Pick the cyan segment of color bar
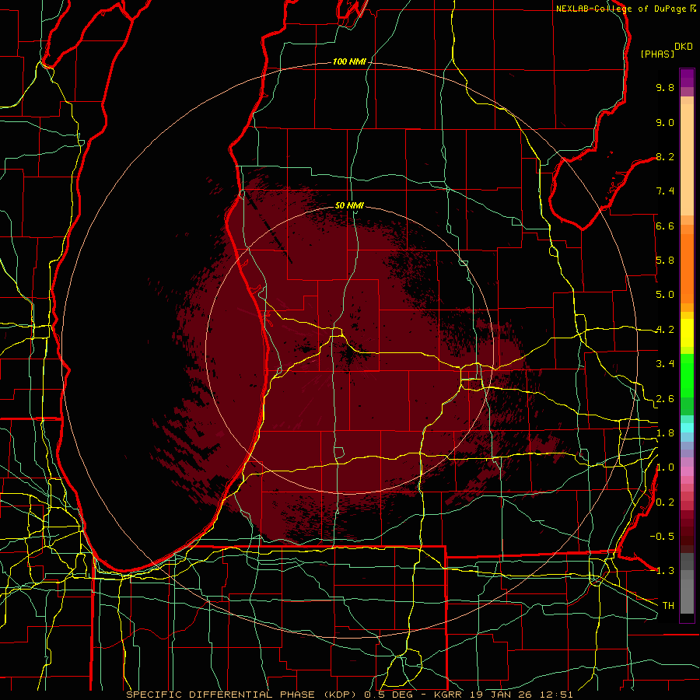 (x=687, y=427)
